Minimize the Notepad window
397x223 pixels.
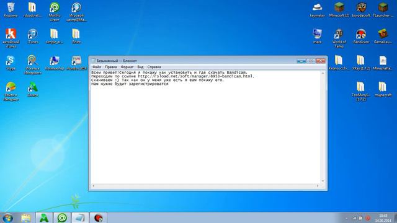pyautogui.click(x=301, y=61)
